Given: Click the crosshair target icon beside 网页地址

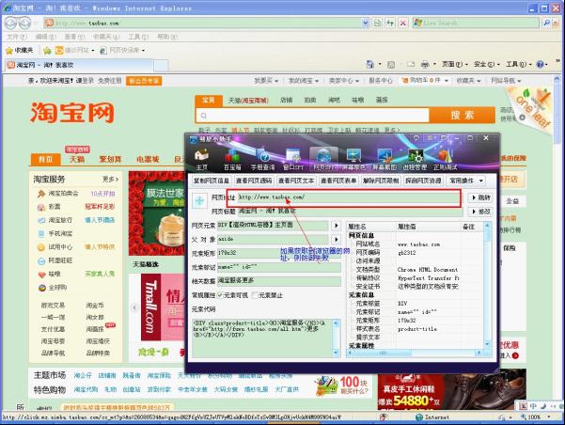Looking at the screenshot, I should click(x=199, y=201).
